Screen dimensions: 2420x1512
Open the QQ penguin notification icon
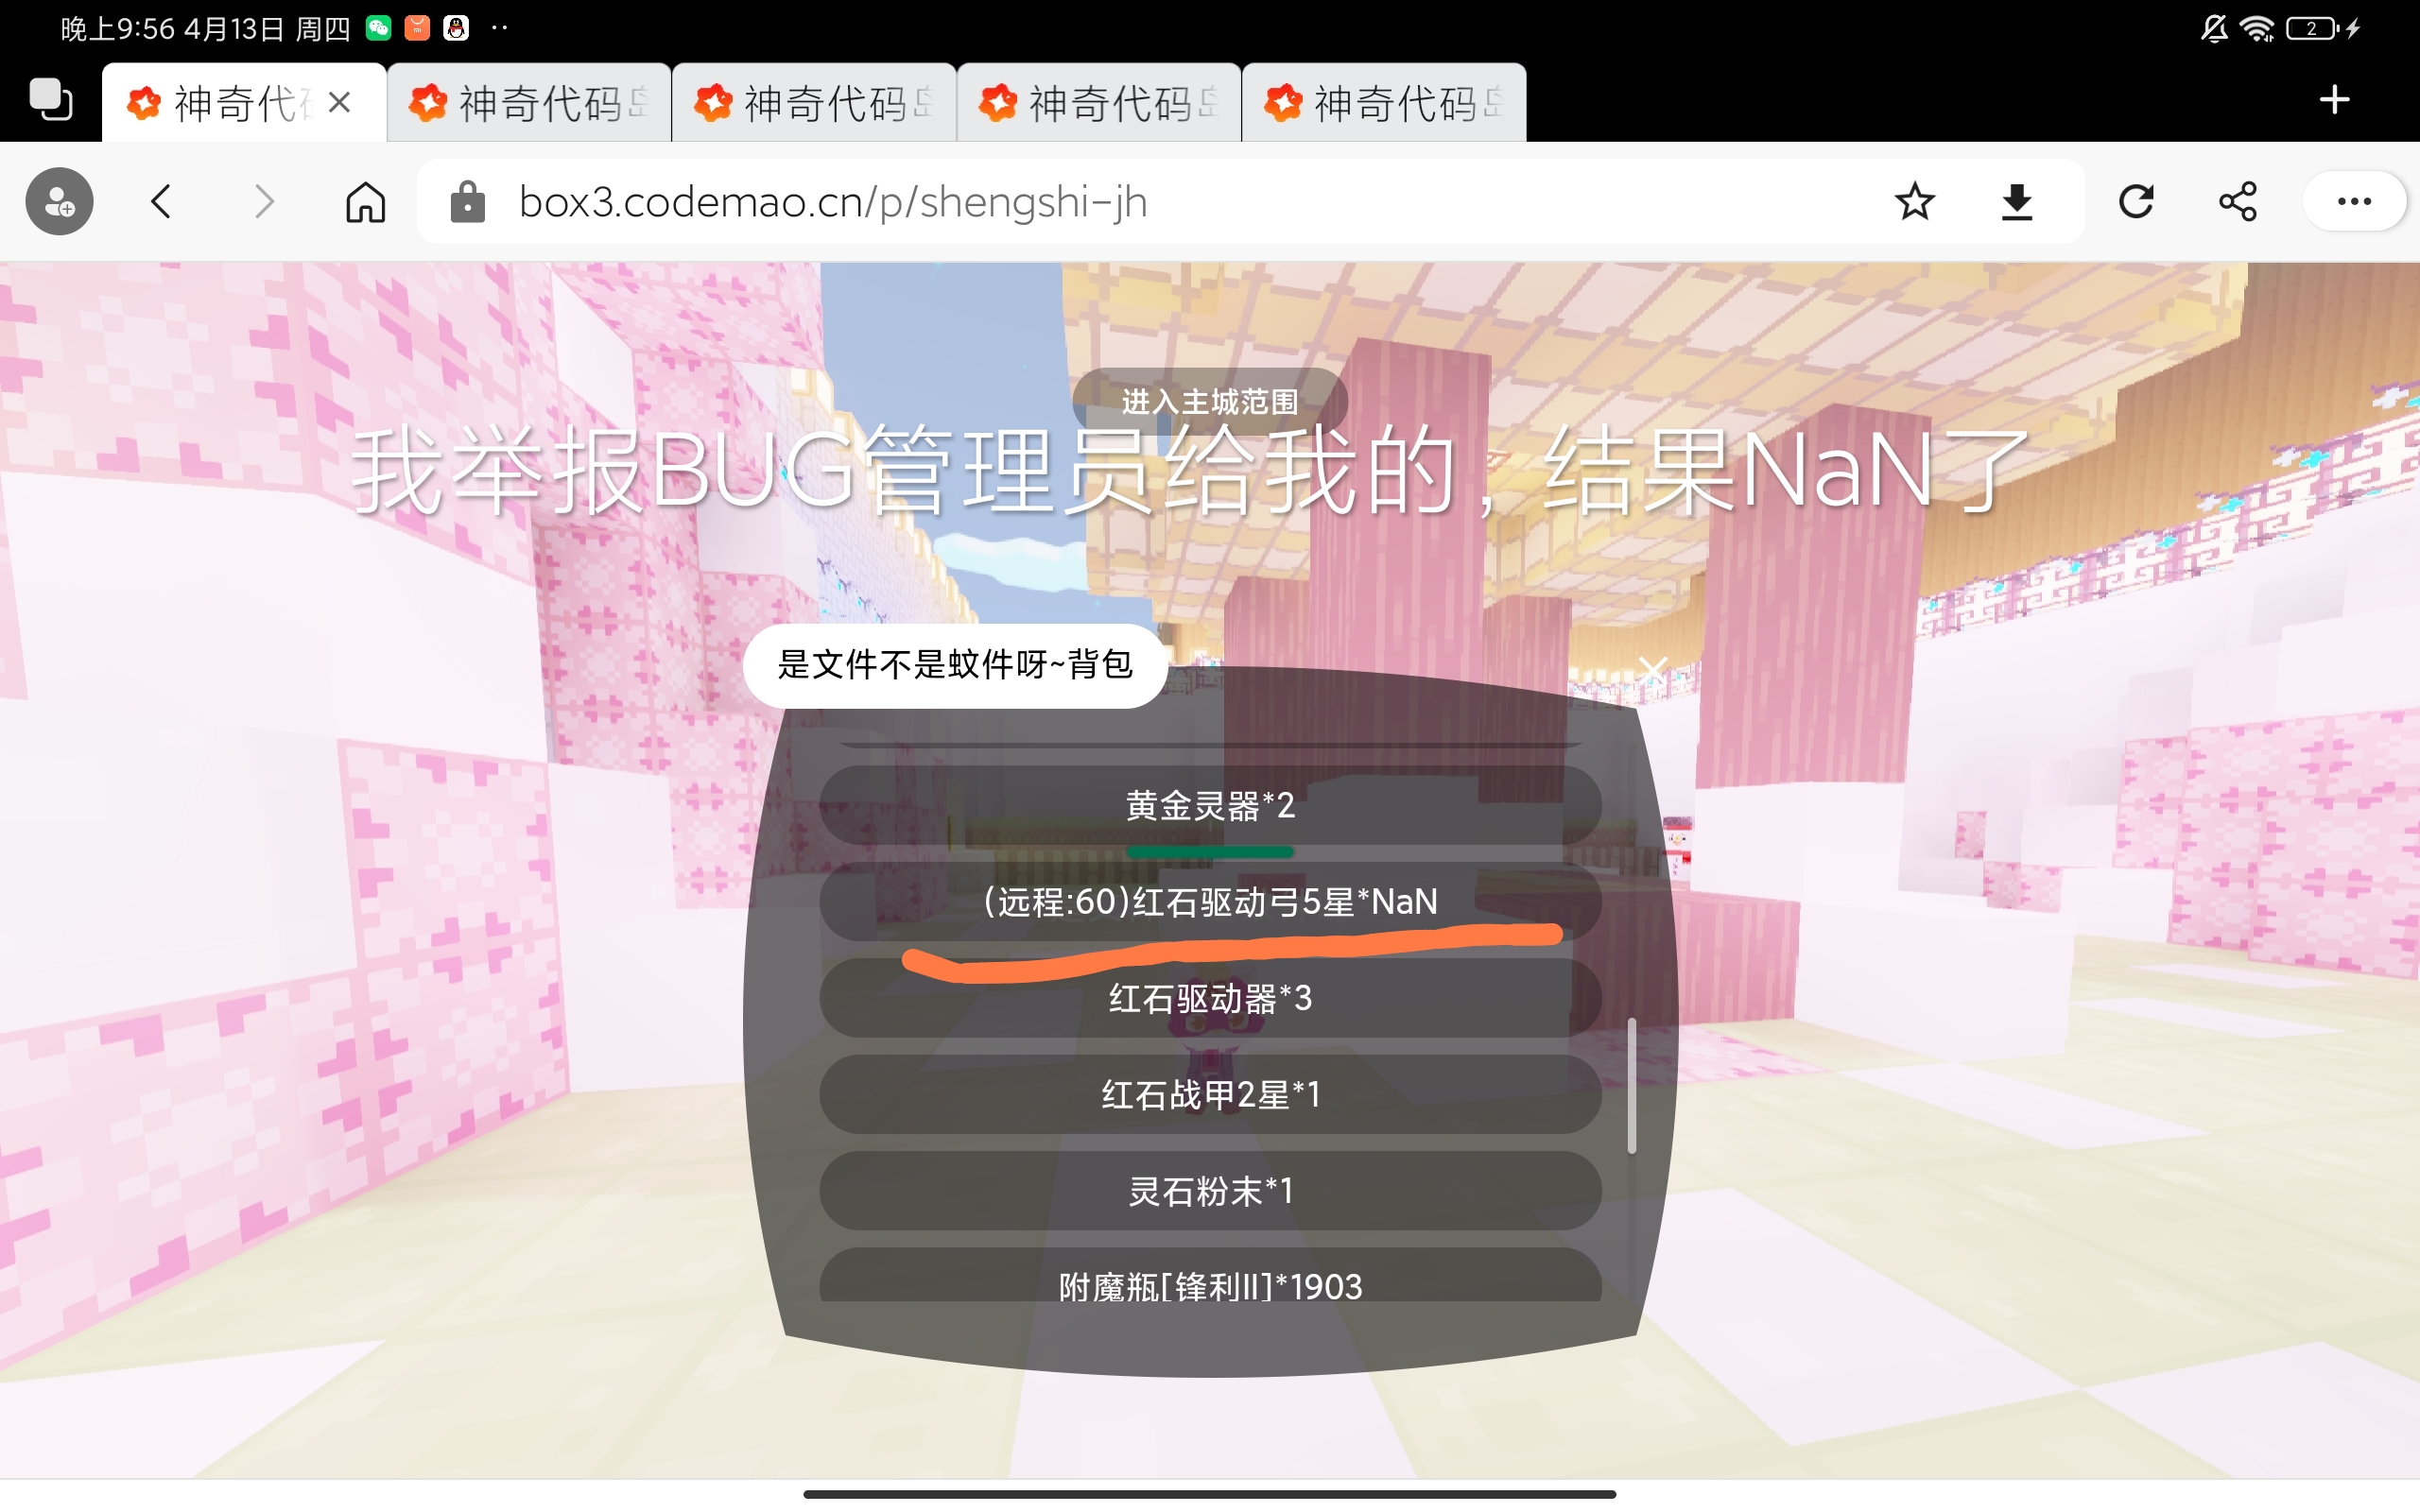coord(456,28)
